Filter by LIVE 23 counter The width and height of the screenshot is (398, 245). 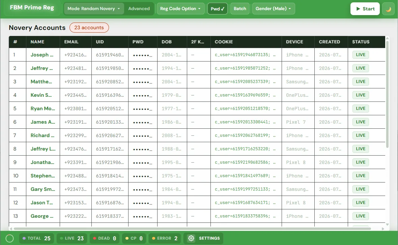coord(72,238)
